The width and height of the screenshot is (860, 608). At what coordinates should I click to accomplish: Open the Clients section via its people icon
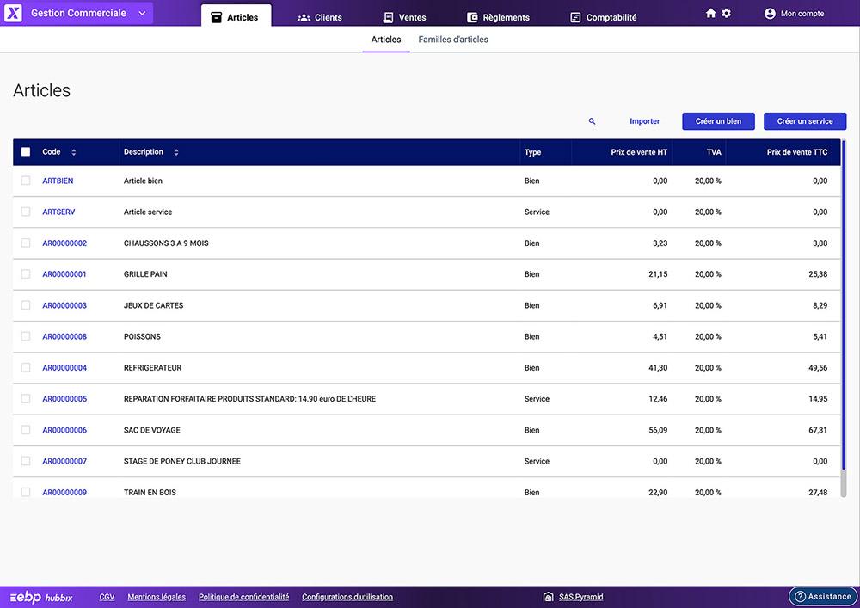click(x=304, y=16)
